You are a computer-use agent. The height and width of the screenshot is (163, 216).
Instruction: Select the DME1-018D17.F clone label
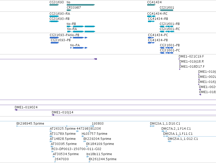point(192,67)
